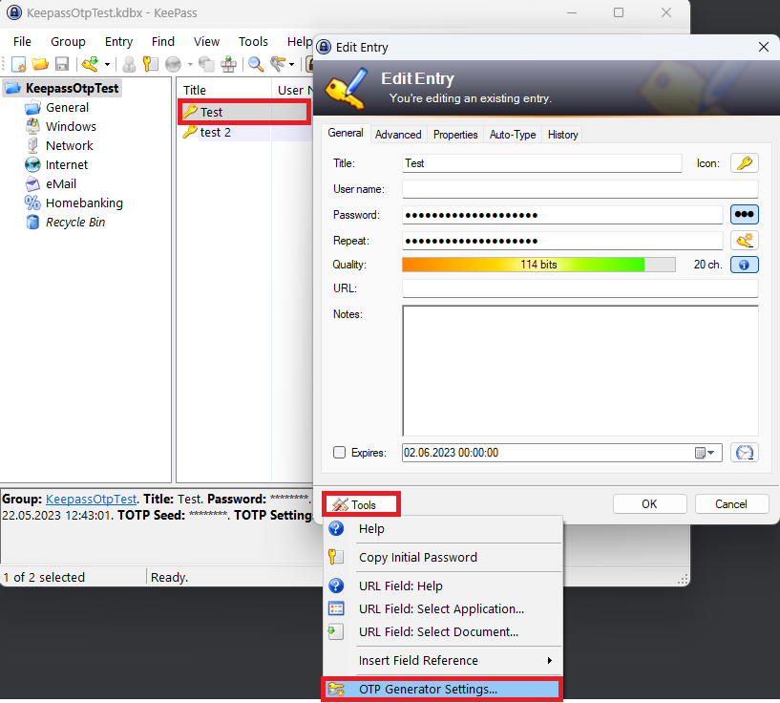This screenshot has width=780, height=703.
Task: Click into the User name field
Action: [580, 189]
